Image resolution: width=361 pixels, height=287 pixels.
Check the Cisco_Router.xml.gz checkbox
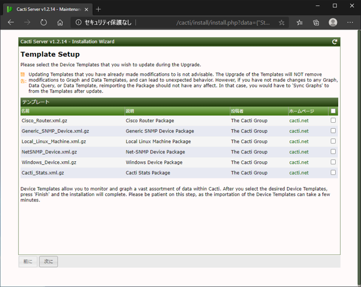tap(333, 120)
